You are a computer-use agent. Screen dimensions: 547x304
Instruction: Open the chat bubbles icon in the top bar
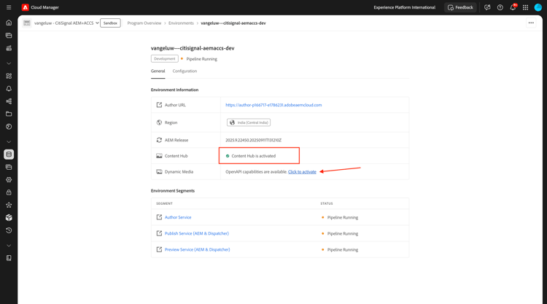pos(487,7)
